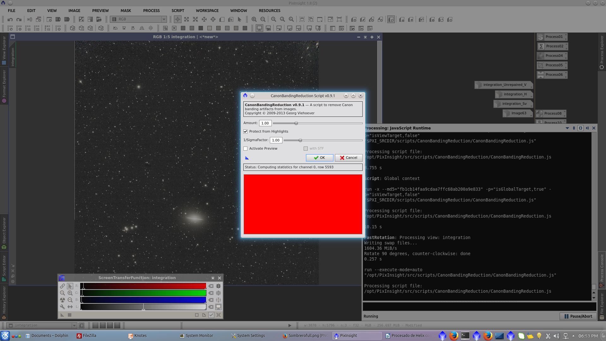
Task: Click STF zoom-out magnifier with minus
Action: pyautogui.click(x=70, y=300)
